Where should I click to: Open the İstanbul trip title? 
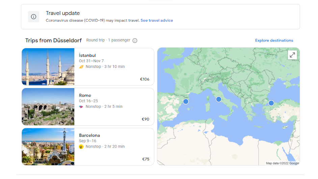[x=87, y=55]
